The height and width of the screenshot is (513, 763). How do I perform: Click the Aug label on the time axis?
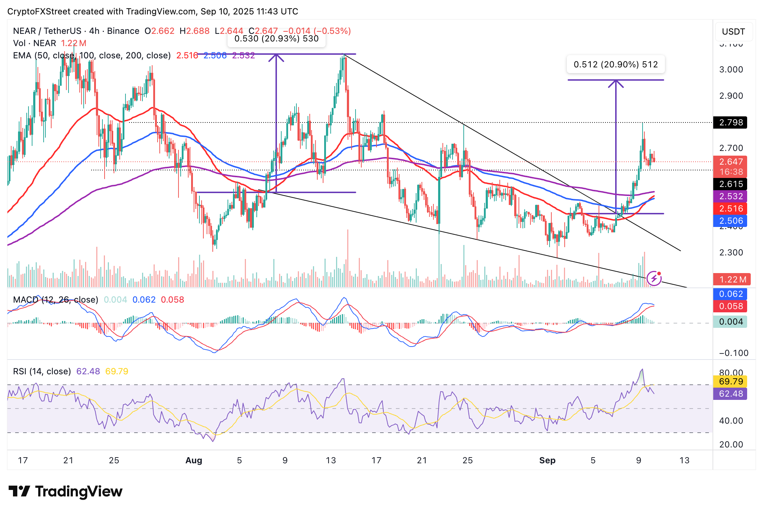tap(194, 460)
